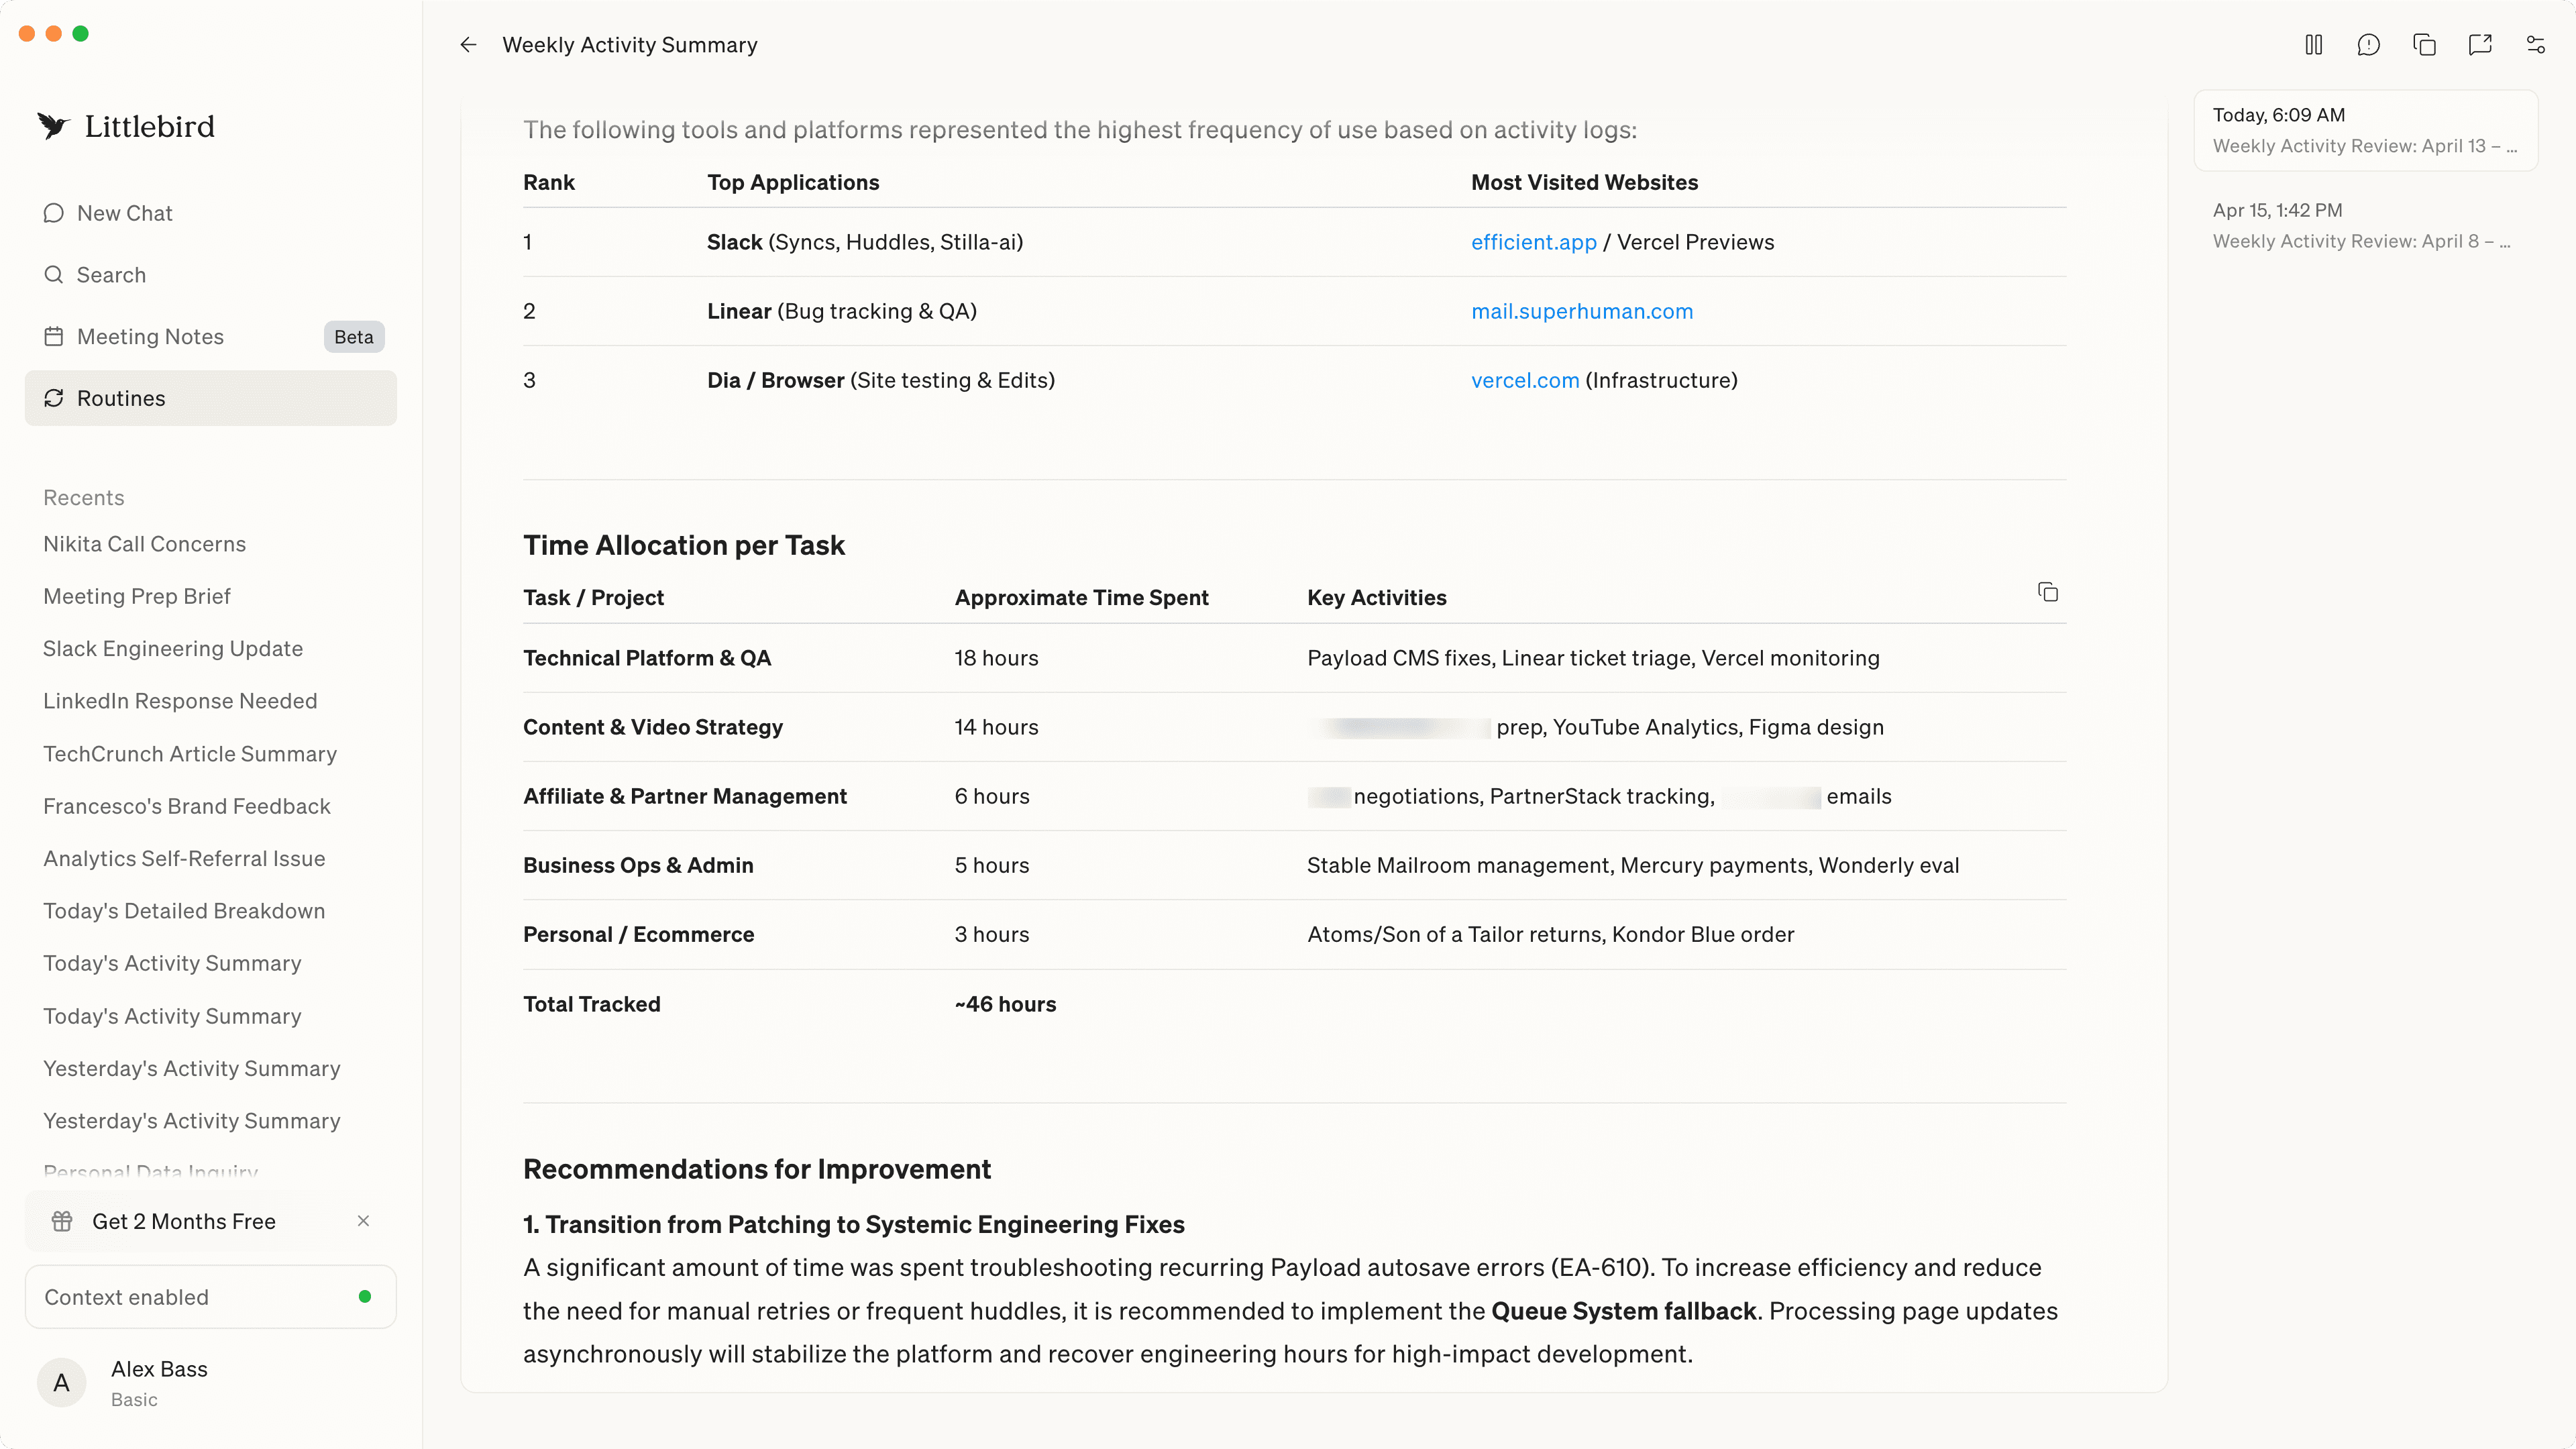The width and height of the screenshot is (2576, 1449).
Task: Visit mail.superhuman.com
Action: tap(1582, 311)
